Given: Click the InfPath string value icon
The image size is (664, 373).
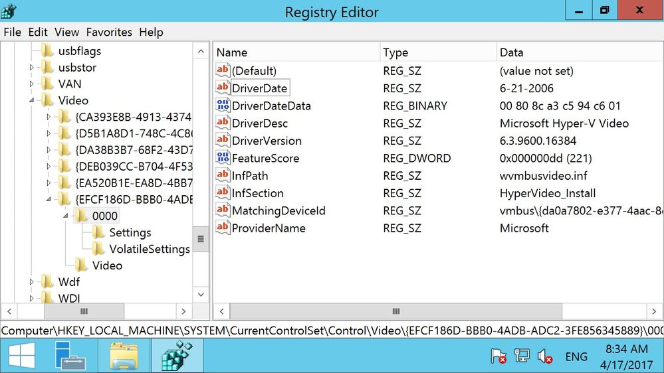Looking at the screenshot, I should (x=223, y=175).
